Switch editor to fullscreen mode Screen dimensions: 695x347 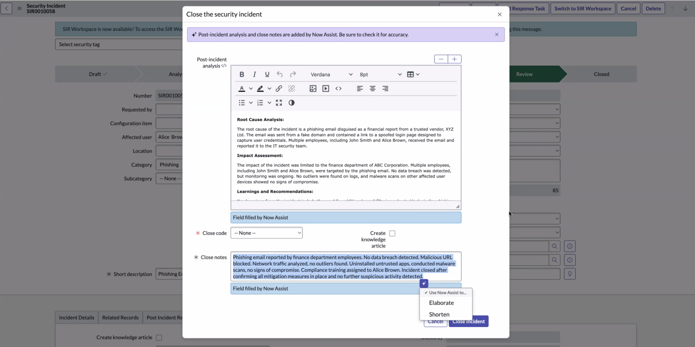point(279,103)
